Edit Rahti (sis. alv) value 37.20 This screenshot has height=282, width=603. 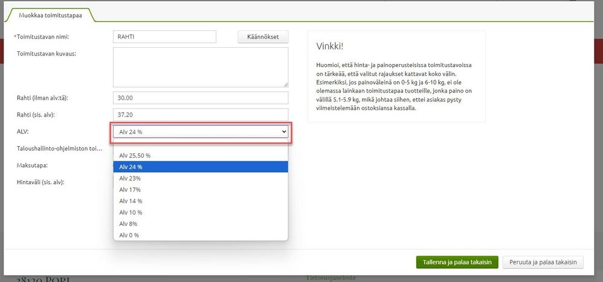[201, 115]
